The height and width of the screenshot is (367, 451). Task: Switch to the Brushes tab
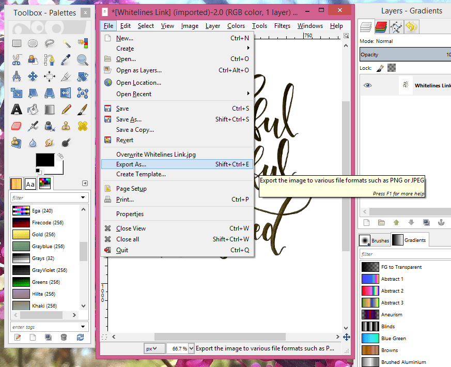click(x=379, y=240)
